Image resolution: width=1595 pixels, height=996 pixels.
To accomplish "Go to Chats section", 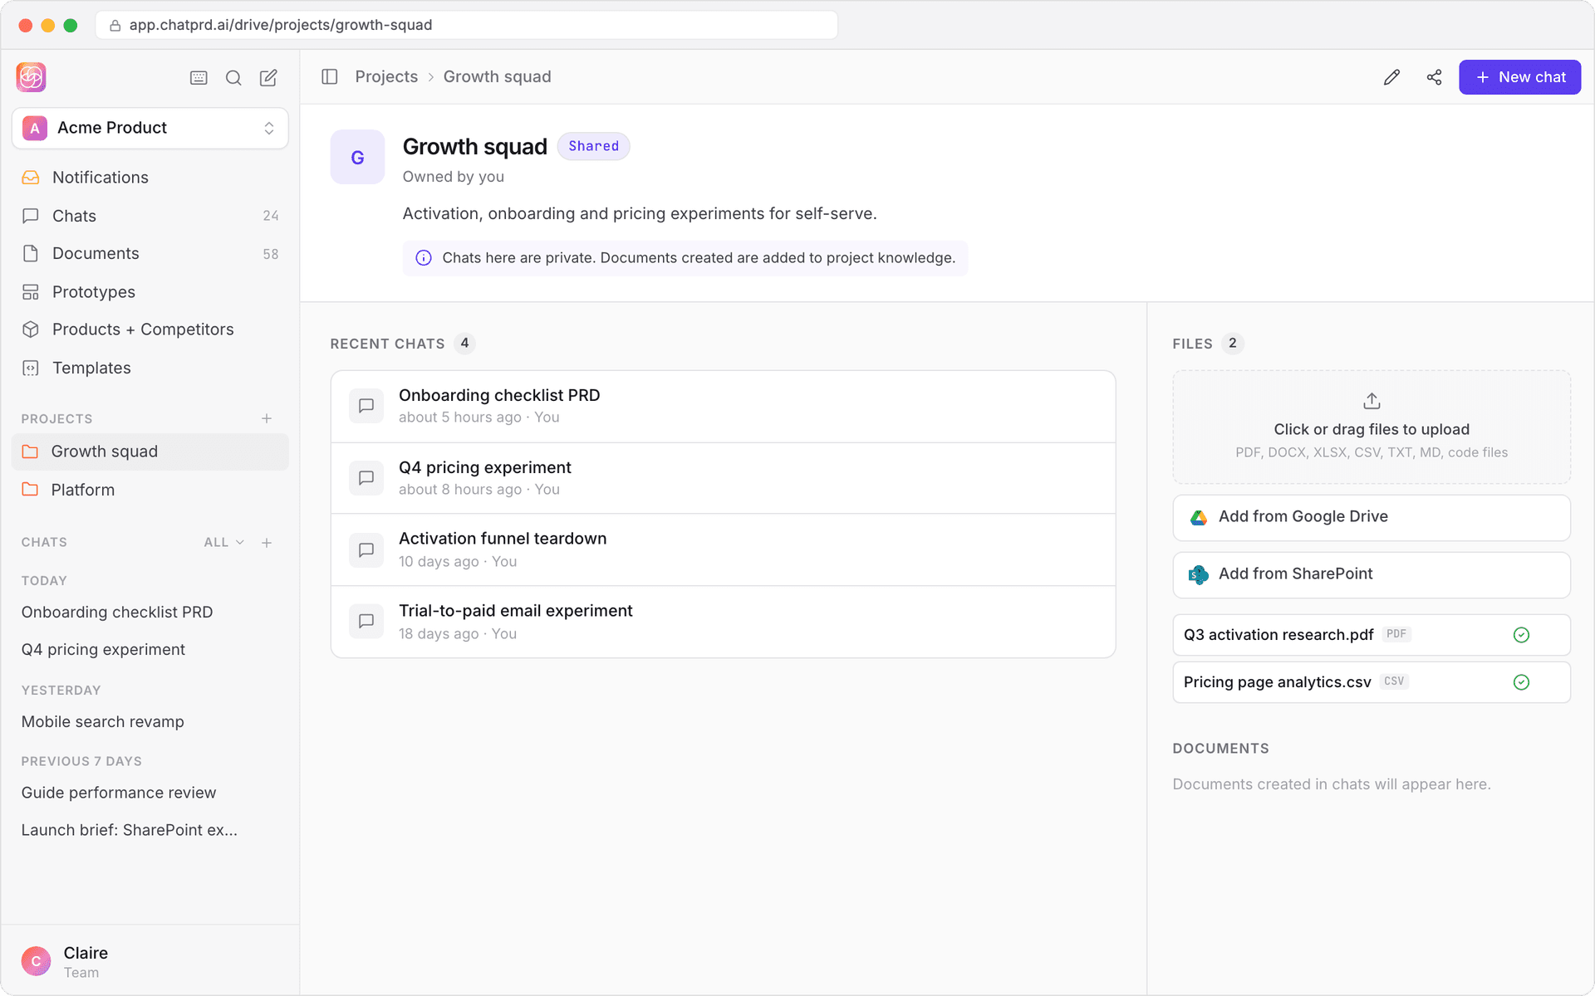I will 150,216.
